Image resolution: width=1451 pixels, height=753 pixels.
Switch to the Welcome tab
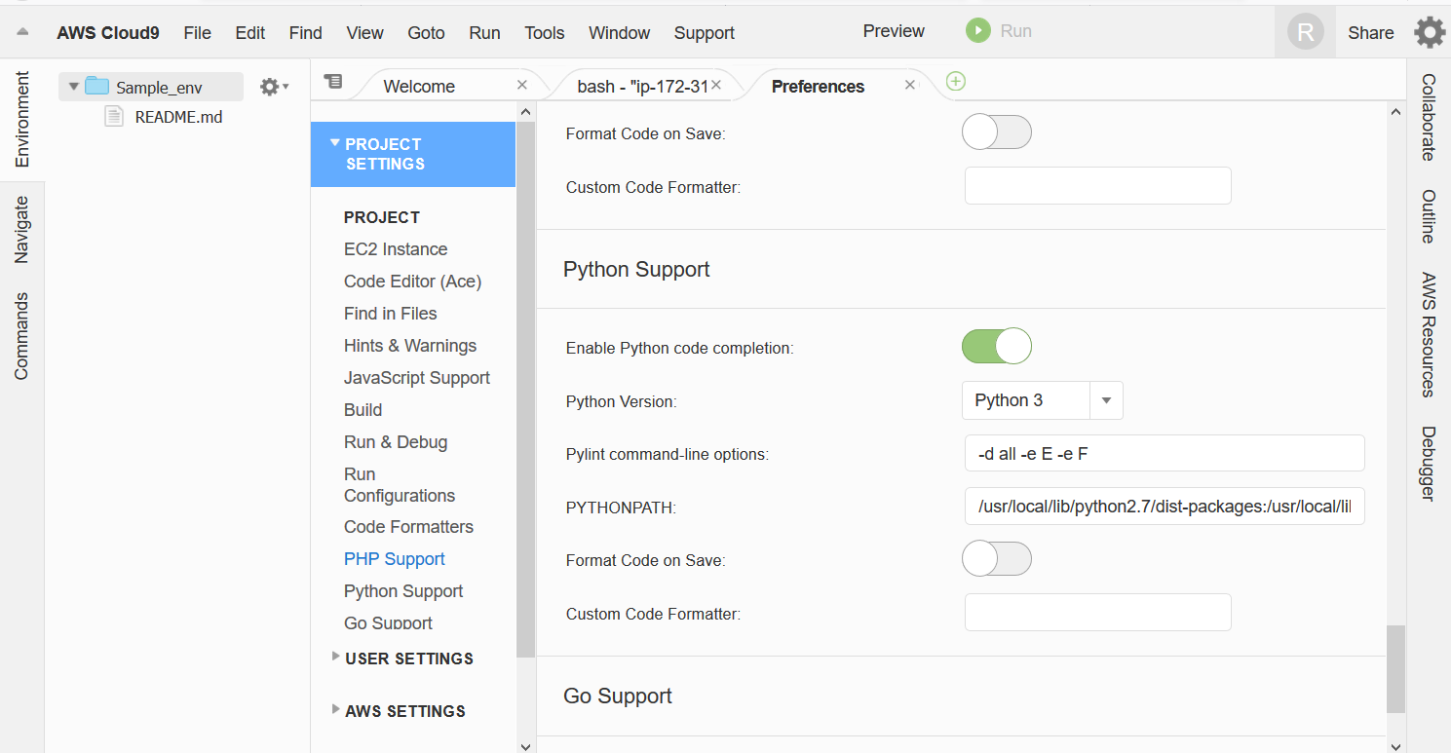pyautogui.click(x=418, y=86)
